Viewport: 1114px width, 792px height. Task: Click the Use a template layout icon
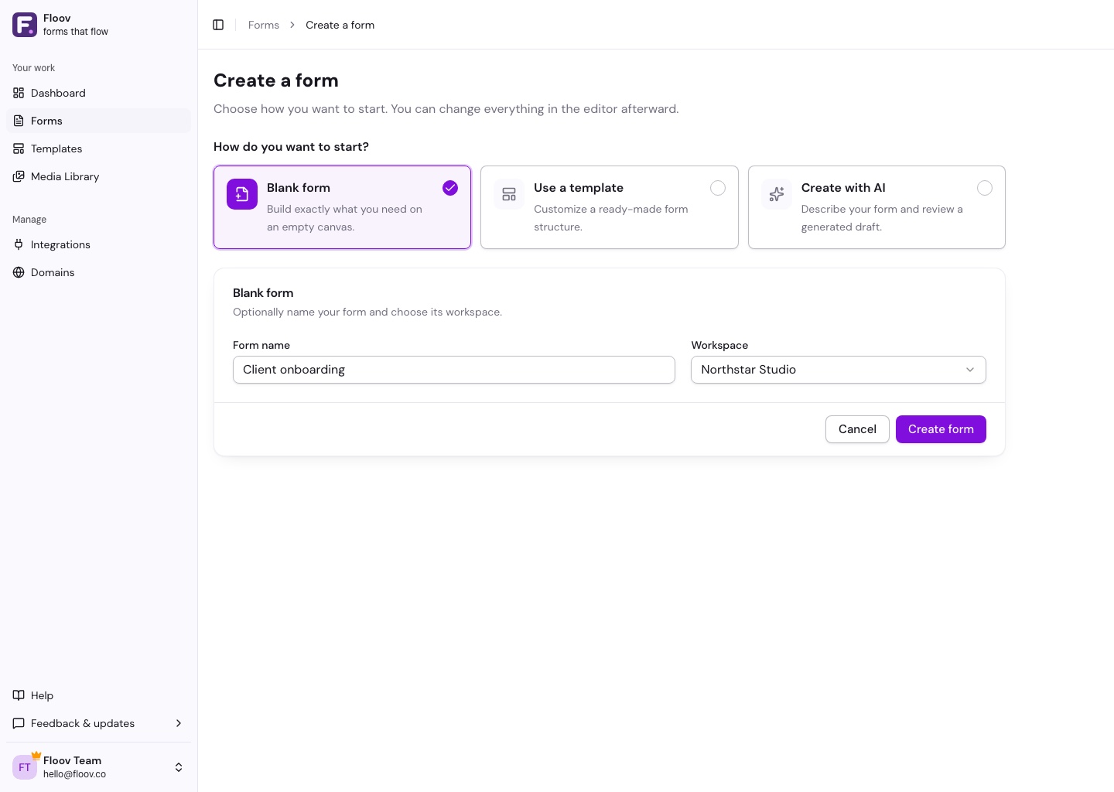(x=509, y=194)
